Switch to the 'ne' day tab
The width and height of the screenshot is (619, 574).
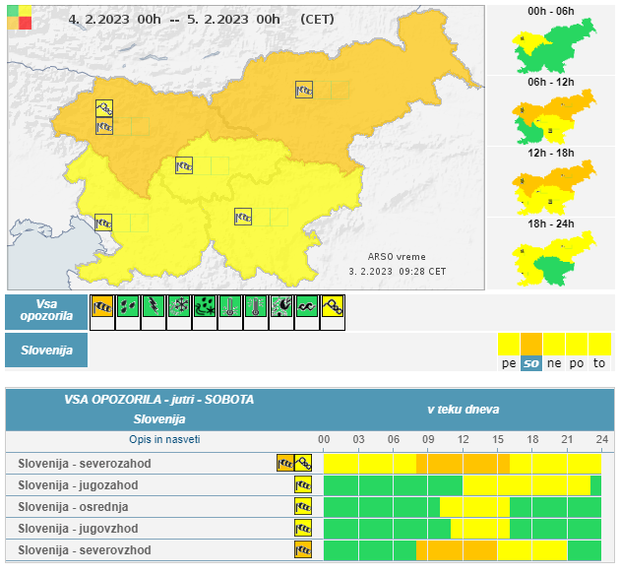pos(554,363)
